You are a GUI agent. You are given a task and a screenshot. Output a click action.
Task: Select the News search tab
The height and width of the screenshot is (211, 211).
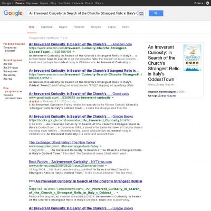(x=79, y=27)
